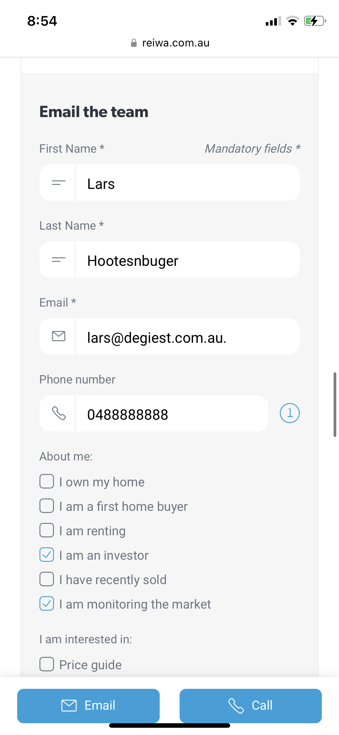Image resolution: width=339 pixels, height=735 pixels.
Task: Check "I am a first home buyer"
Action: [47, 506]
